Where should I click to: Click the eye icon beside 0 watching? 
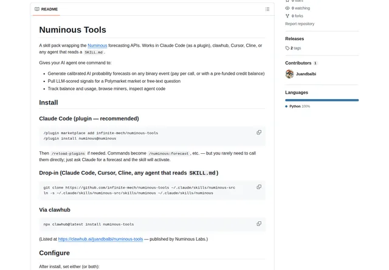(287, 8)
